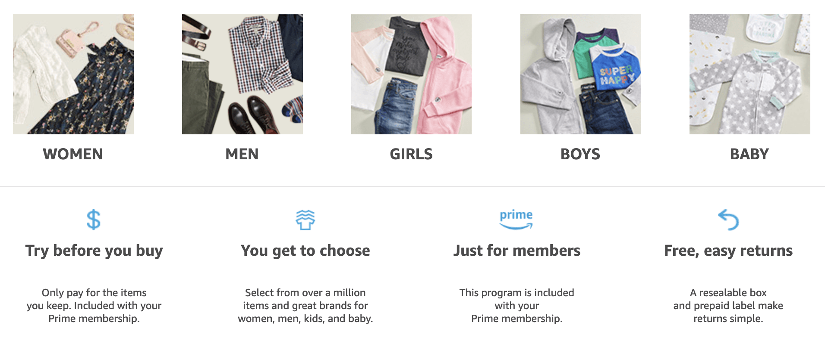Image resolution: width=825 pixels, height=341 pixels.
Task: Click the dollar sign icon above Try before you buy
Action: 94,219
